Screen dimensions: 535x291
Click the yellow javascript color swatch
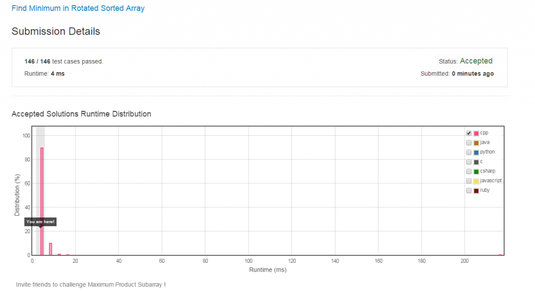476,181
